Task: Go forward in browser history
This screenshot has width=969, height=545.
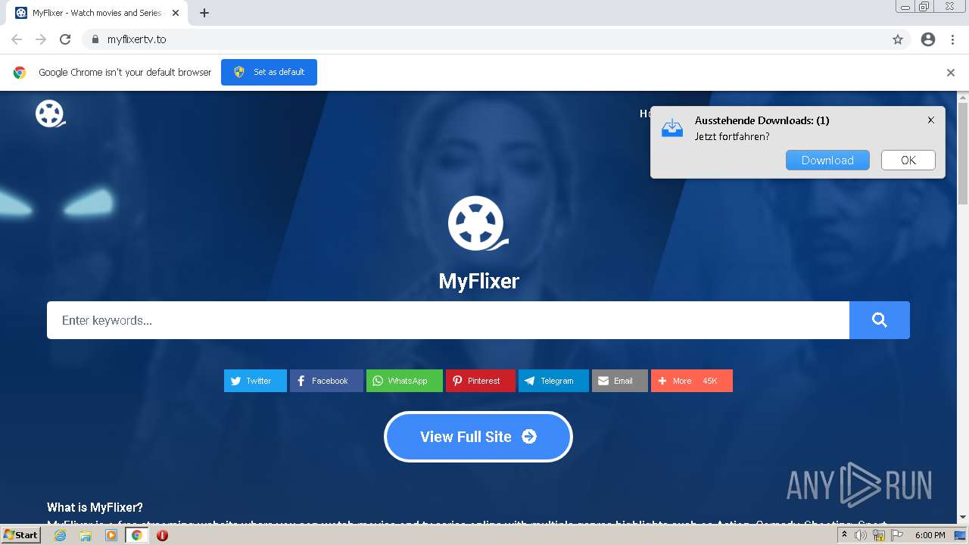Action: click(41, 39)
